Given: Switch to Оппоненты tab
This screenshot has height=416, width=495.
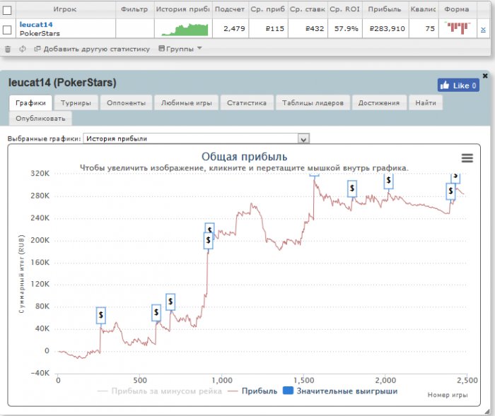Looking at the screenshot, I should click(127, 103).
